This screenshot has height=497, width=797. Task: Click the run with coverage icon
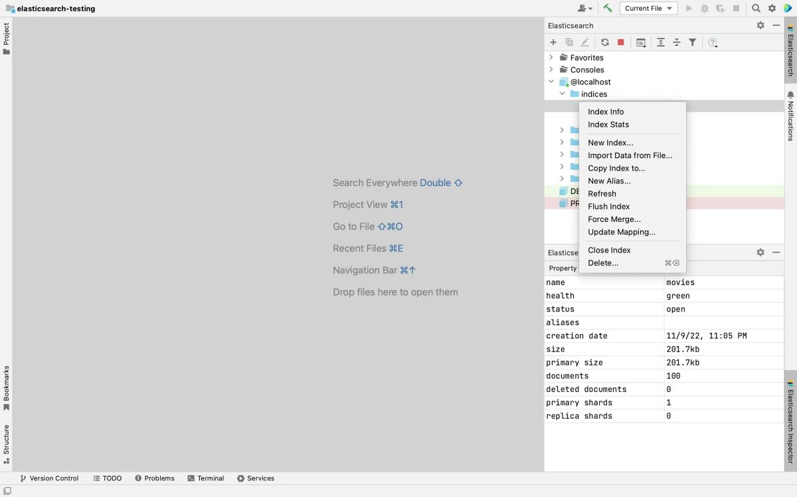pos(720,8)
